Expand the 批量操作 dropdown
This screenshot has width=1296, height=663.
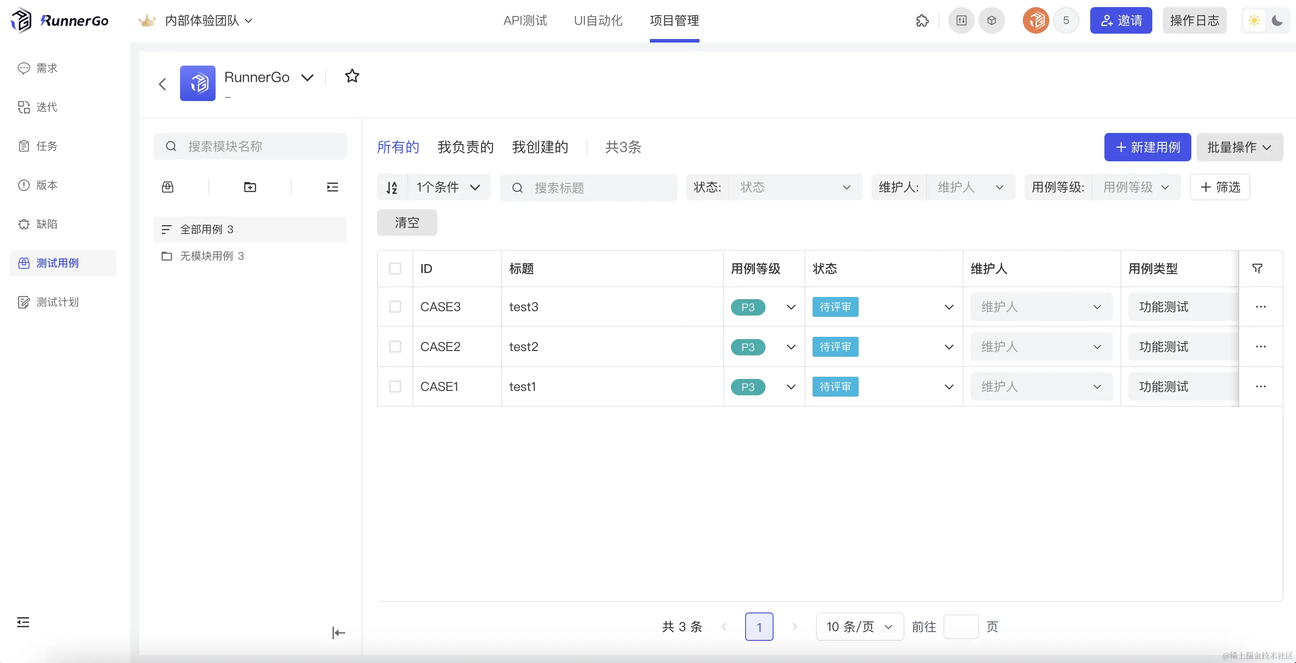click(x=1239, y=147)
